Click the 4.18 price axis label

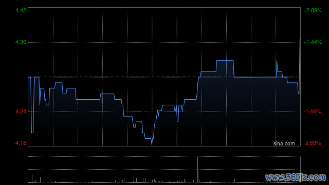tap(21, 143)
